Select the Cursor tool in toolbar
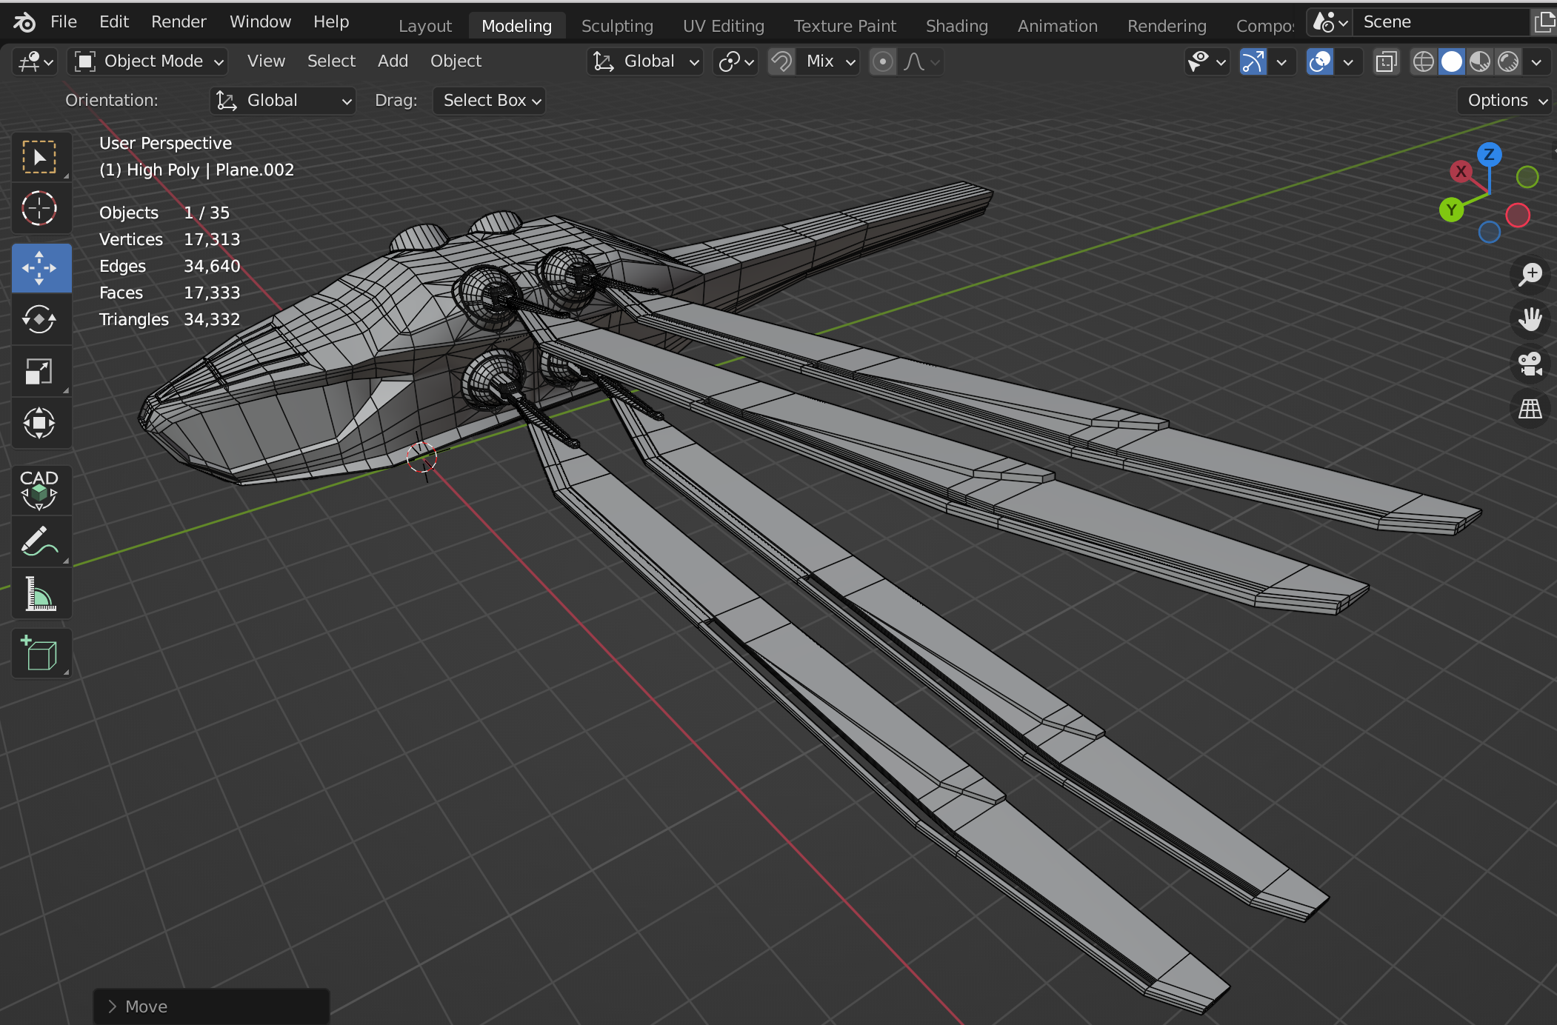Image resolution: width=1557 pixels, height=1025 pixels. (x=39, y=209)
